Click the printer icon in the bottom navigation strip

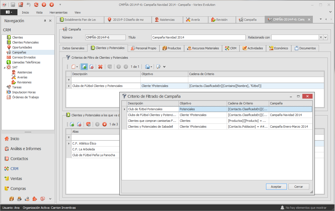[19, 199]
